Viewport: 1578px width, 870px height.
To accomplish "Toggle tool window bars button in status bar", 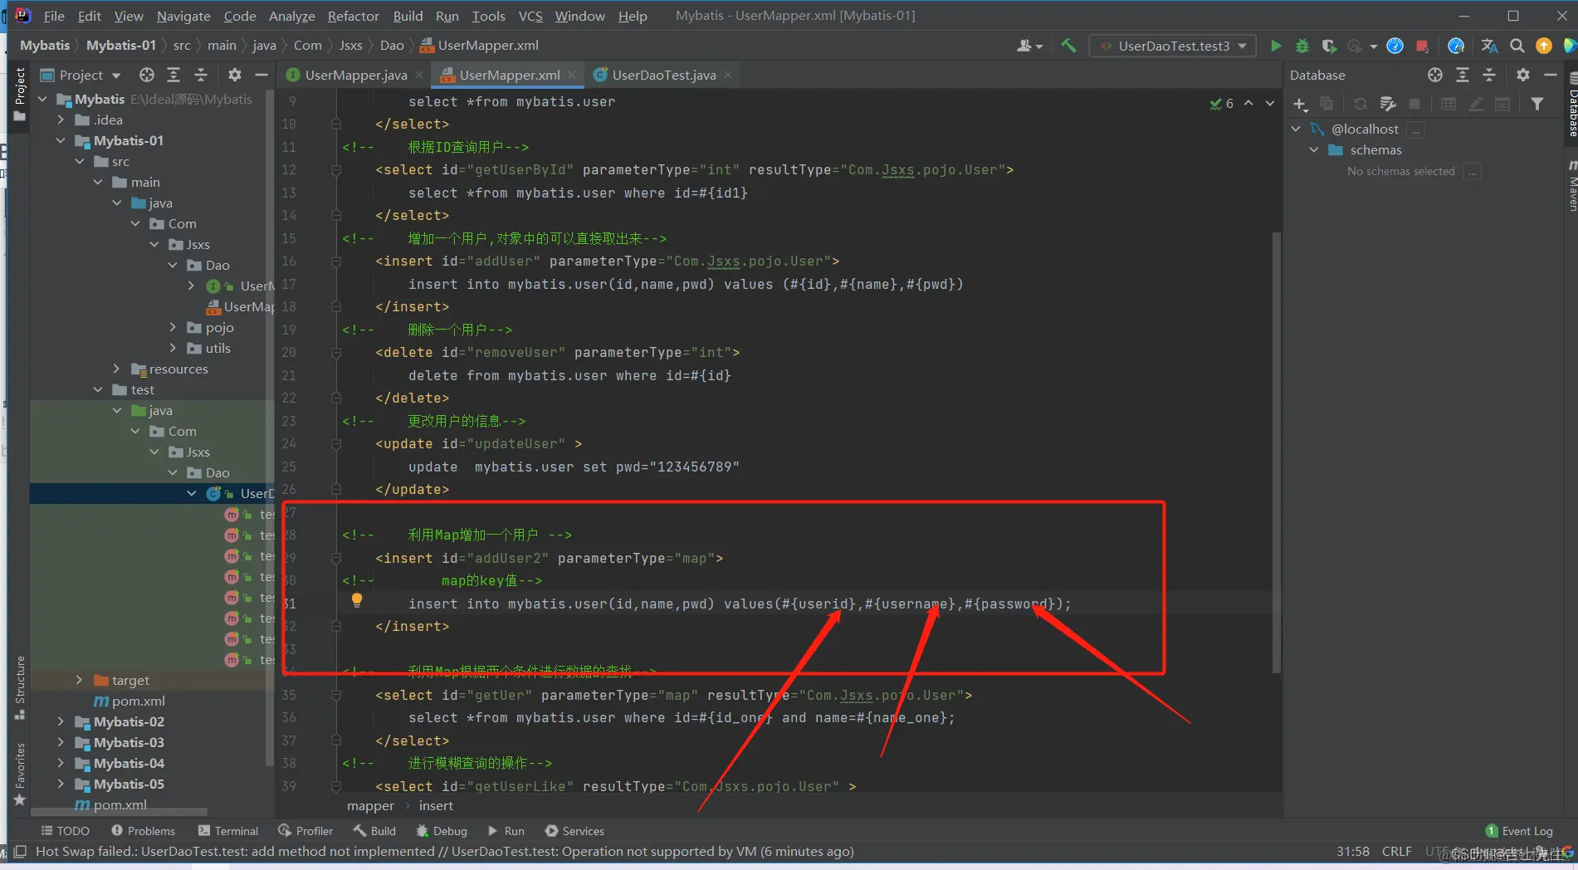I will pos(20,852).
